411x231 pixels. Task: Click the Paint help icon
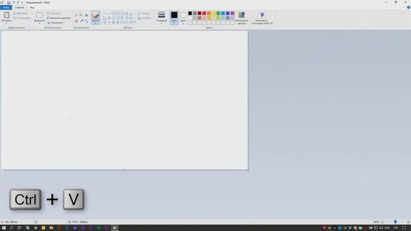click(x=408, y=7)
